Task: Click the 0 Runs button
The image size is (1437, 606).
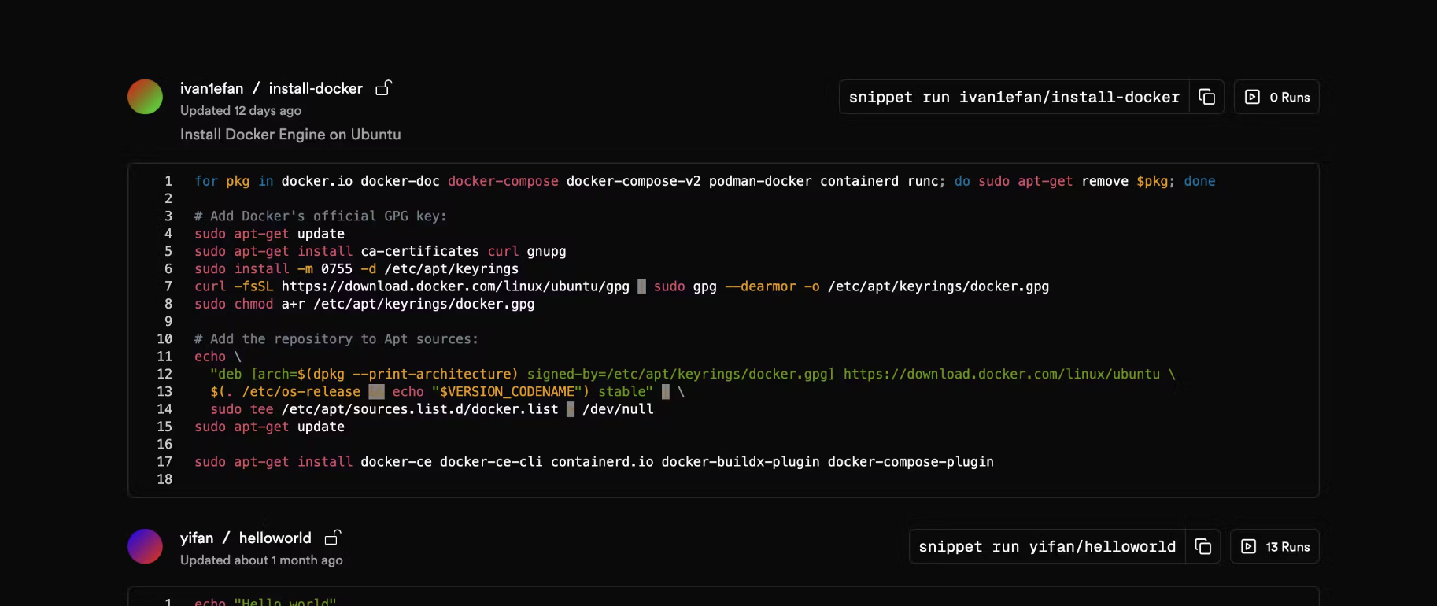Action: coord(1276,97)
